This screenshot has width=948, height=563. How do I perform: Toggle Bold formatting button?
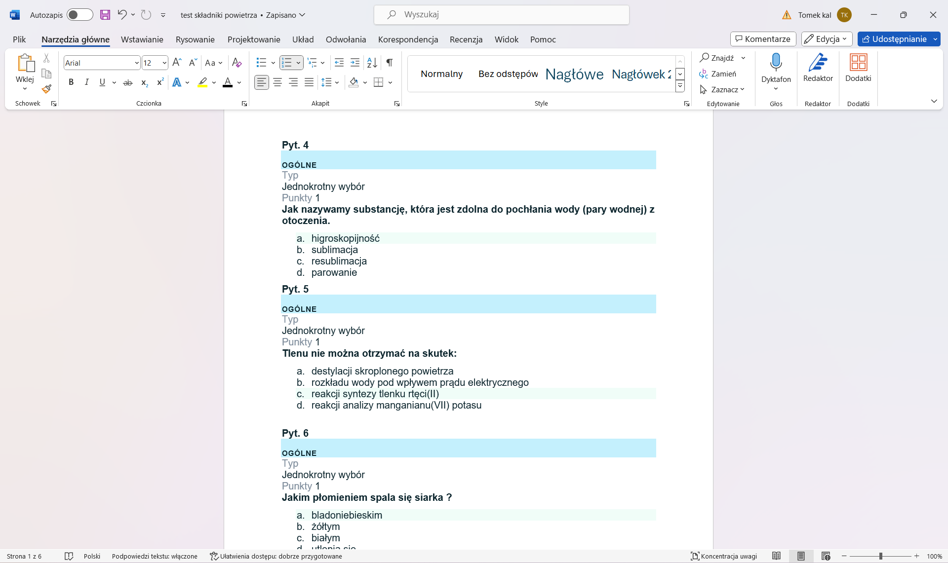point(71,82)
